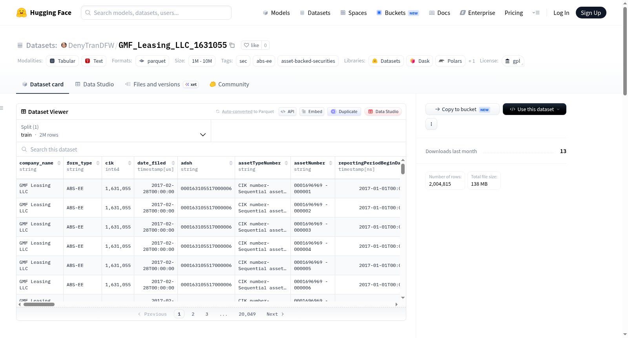628x338 pixels.
Task: Click the table's vertical scrollbar thumb
Action: click(403, 169)
